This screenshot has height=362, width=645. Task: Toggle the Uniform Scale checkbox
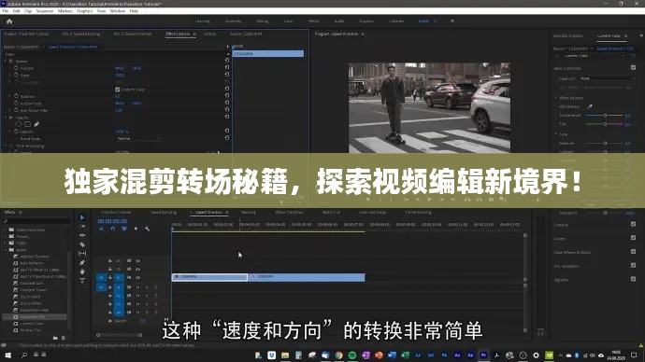pyautogui.click(x=118, y=89)
